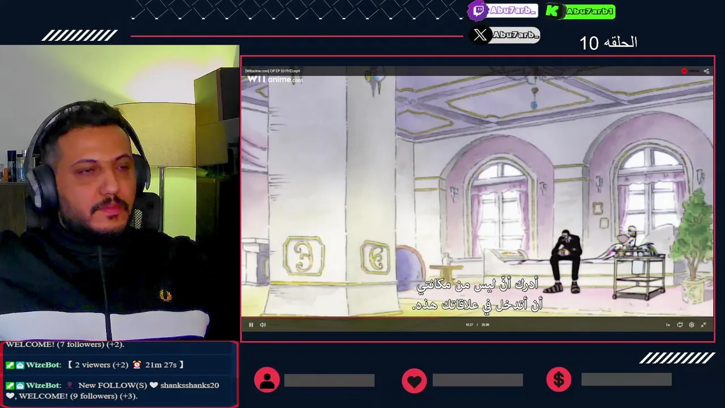Click the red heart icon
Viewport: 725px width, 408px height.
tap(414, 380)
